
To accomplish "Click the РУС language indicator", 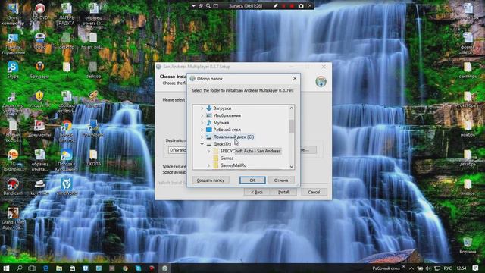I will pos(448,268).
